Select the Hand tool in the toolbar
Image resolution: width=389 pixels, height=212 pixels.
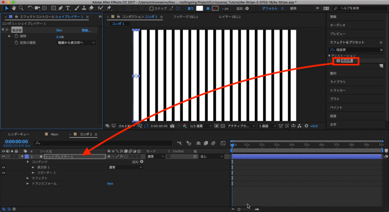[x=14, y=8]
